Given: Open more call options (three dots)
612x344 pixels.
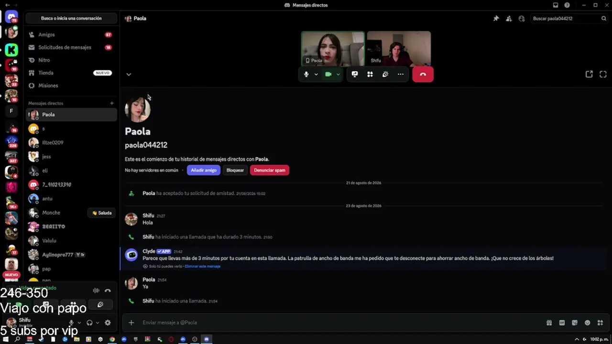Looking at the screenshot, I should click(x=401, y=74).
